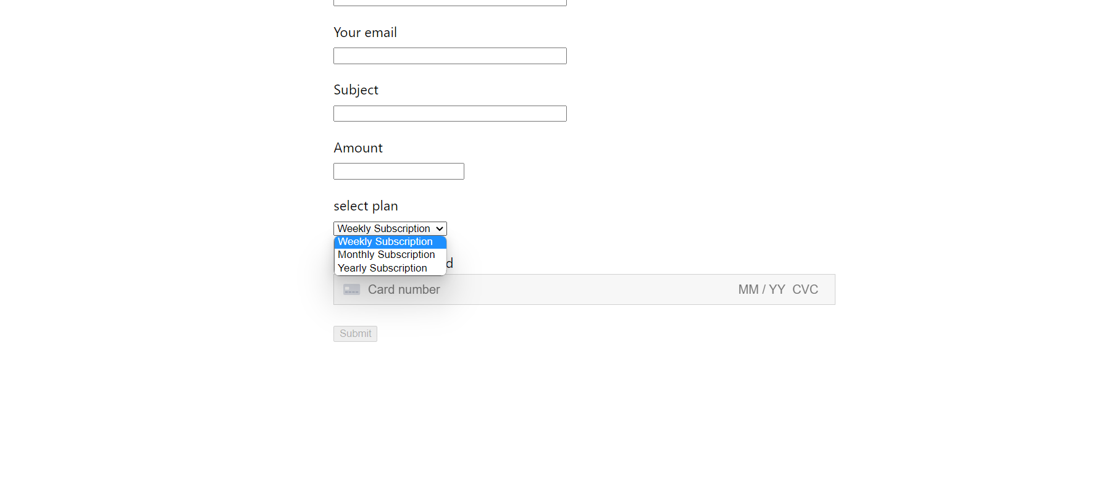
Task: Click the Amount input field
Action: (398, 172)
